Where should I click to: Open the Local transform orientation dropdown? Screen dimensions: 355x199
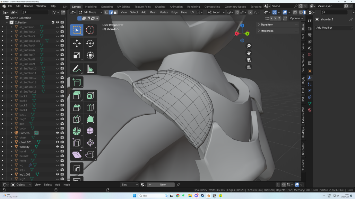[x=216, y=12]
